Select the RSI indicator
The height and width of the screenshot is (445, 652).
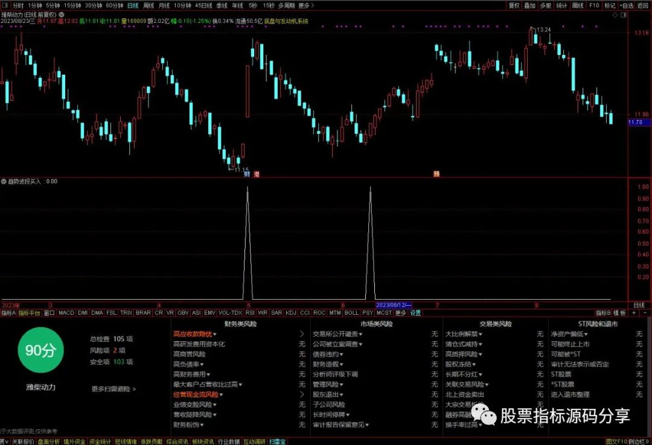coord(250,313)
